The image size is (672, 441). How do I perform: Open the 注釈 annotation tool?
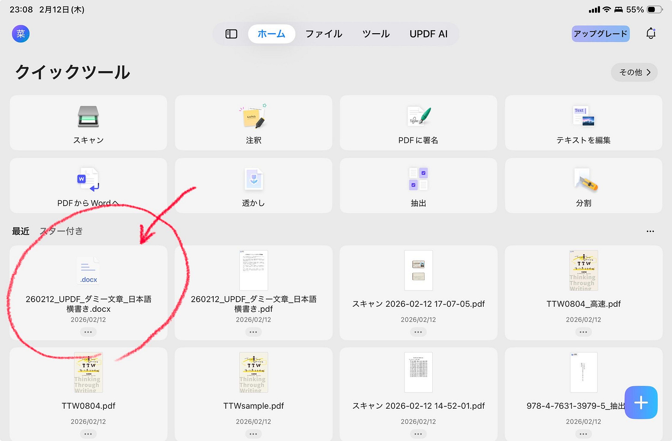tap(253, 123)
